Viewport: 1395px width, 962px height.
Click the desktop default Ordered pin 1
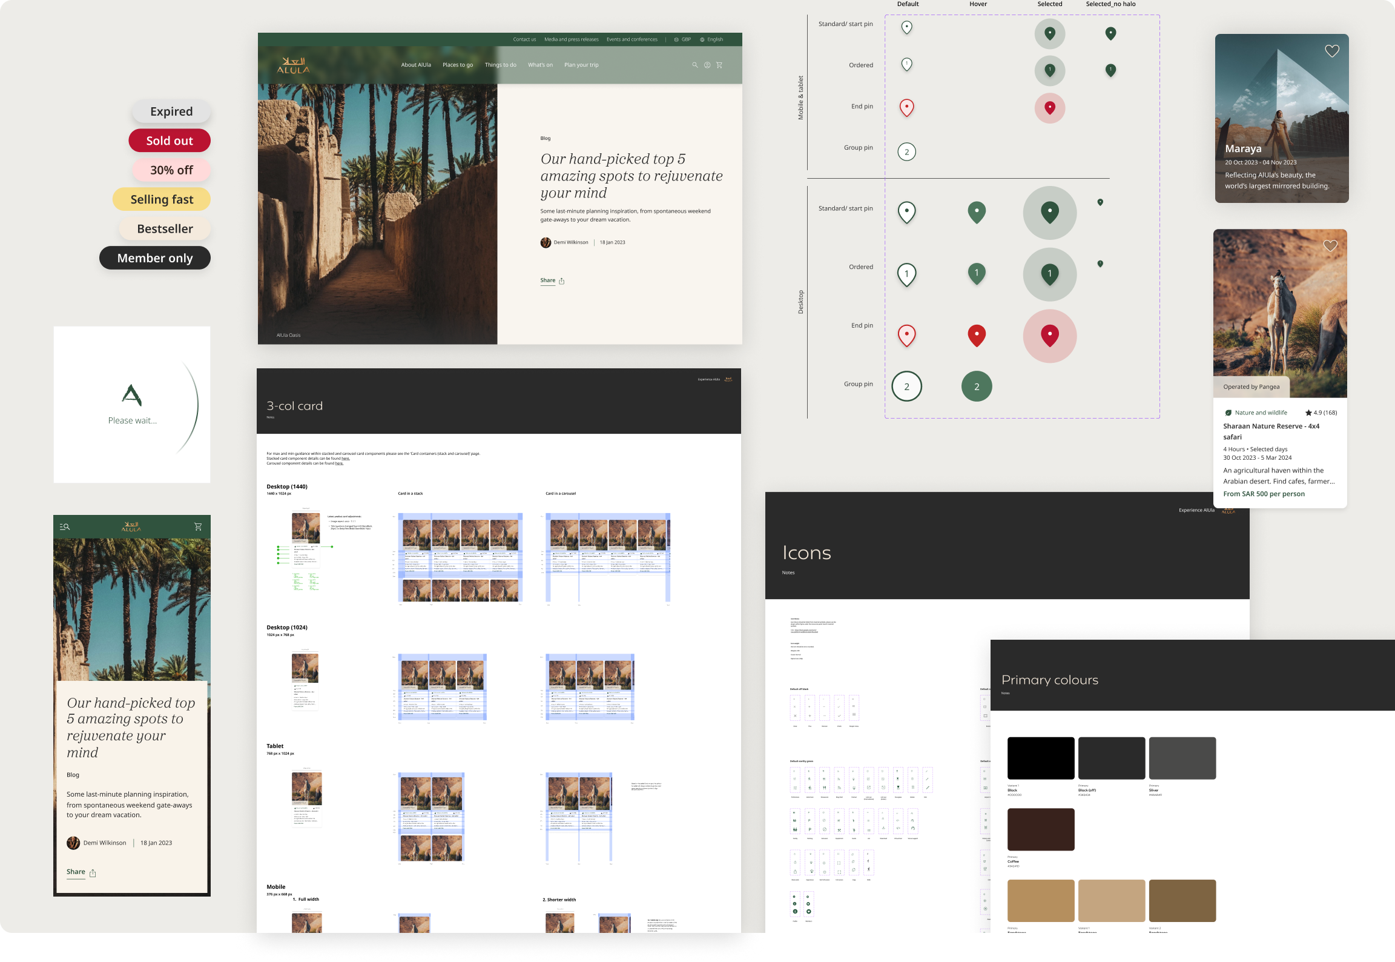click(906, 274)
